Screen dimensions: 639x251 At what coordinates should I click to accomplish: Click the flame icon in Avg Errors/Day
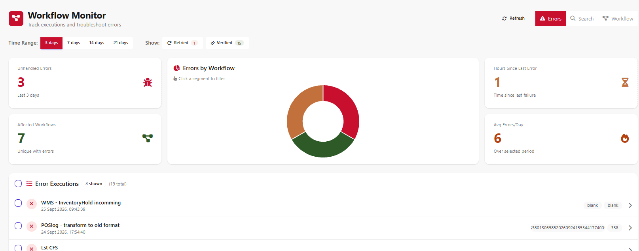(625, 138)
